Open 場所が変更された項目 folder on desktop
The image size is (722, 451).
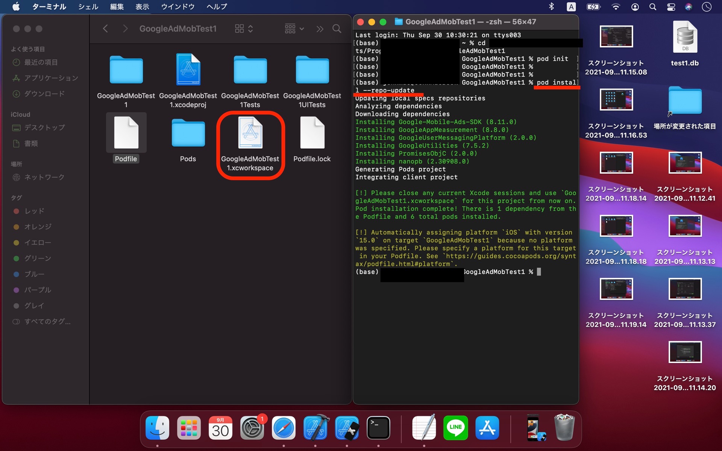(685, 100)
